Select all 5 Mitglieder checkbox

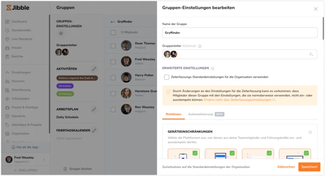pyautogui.click(x=113, y=32)
